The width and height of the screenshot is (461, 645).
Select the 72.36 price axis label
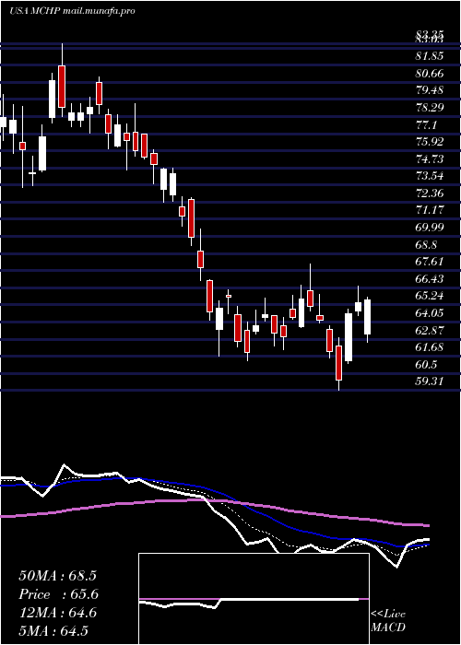click(x=429, y=193)
